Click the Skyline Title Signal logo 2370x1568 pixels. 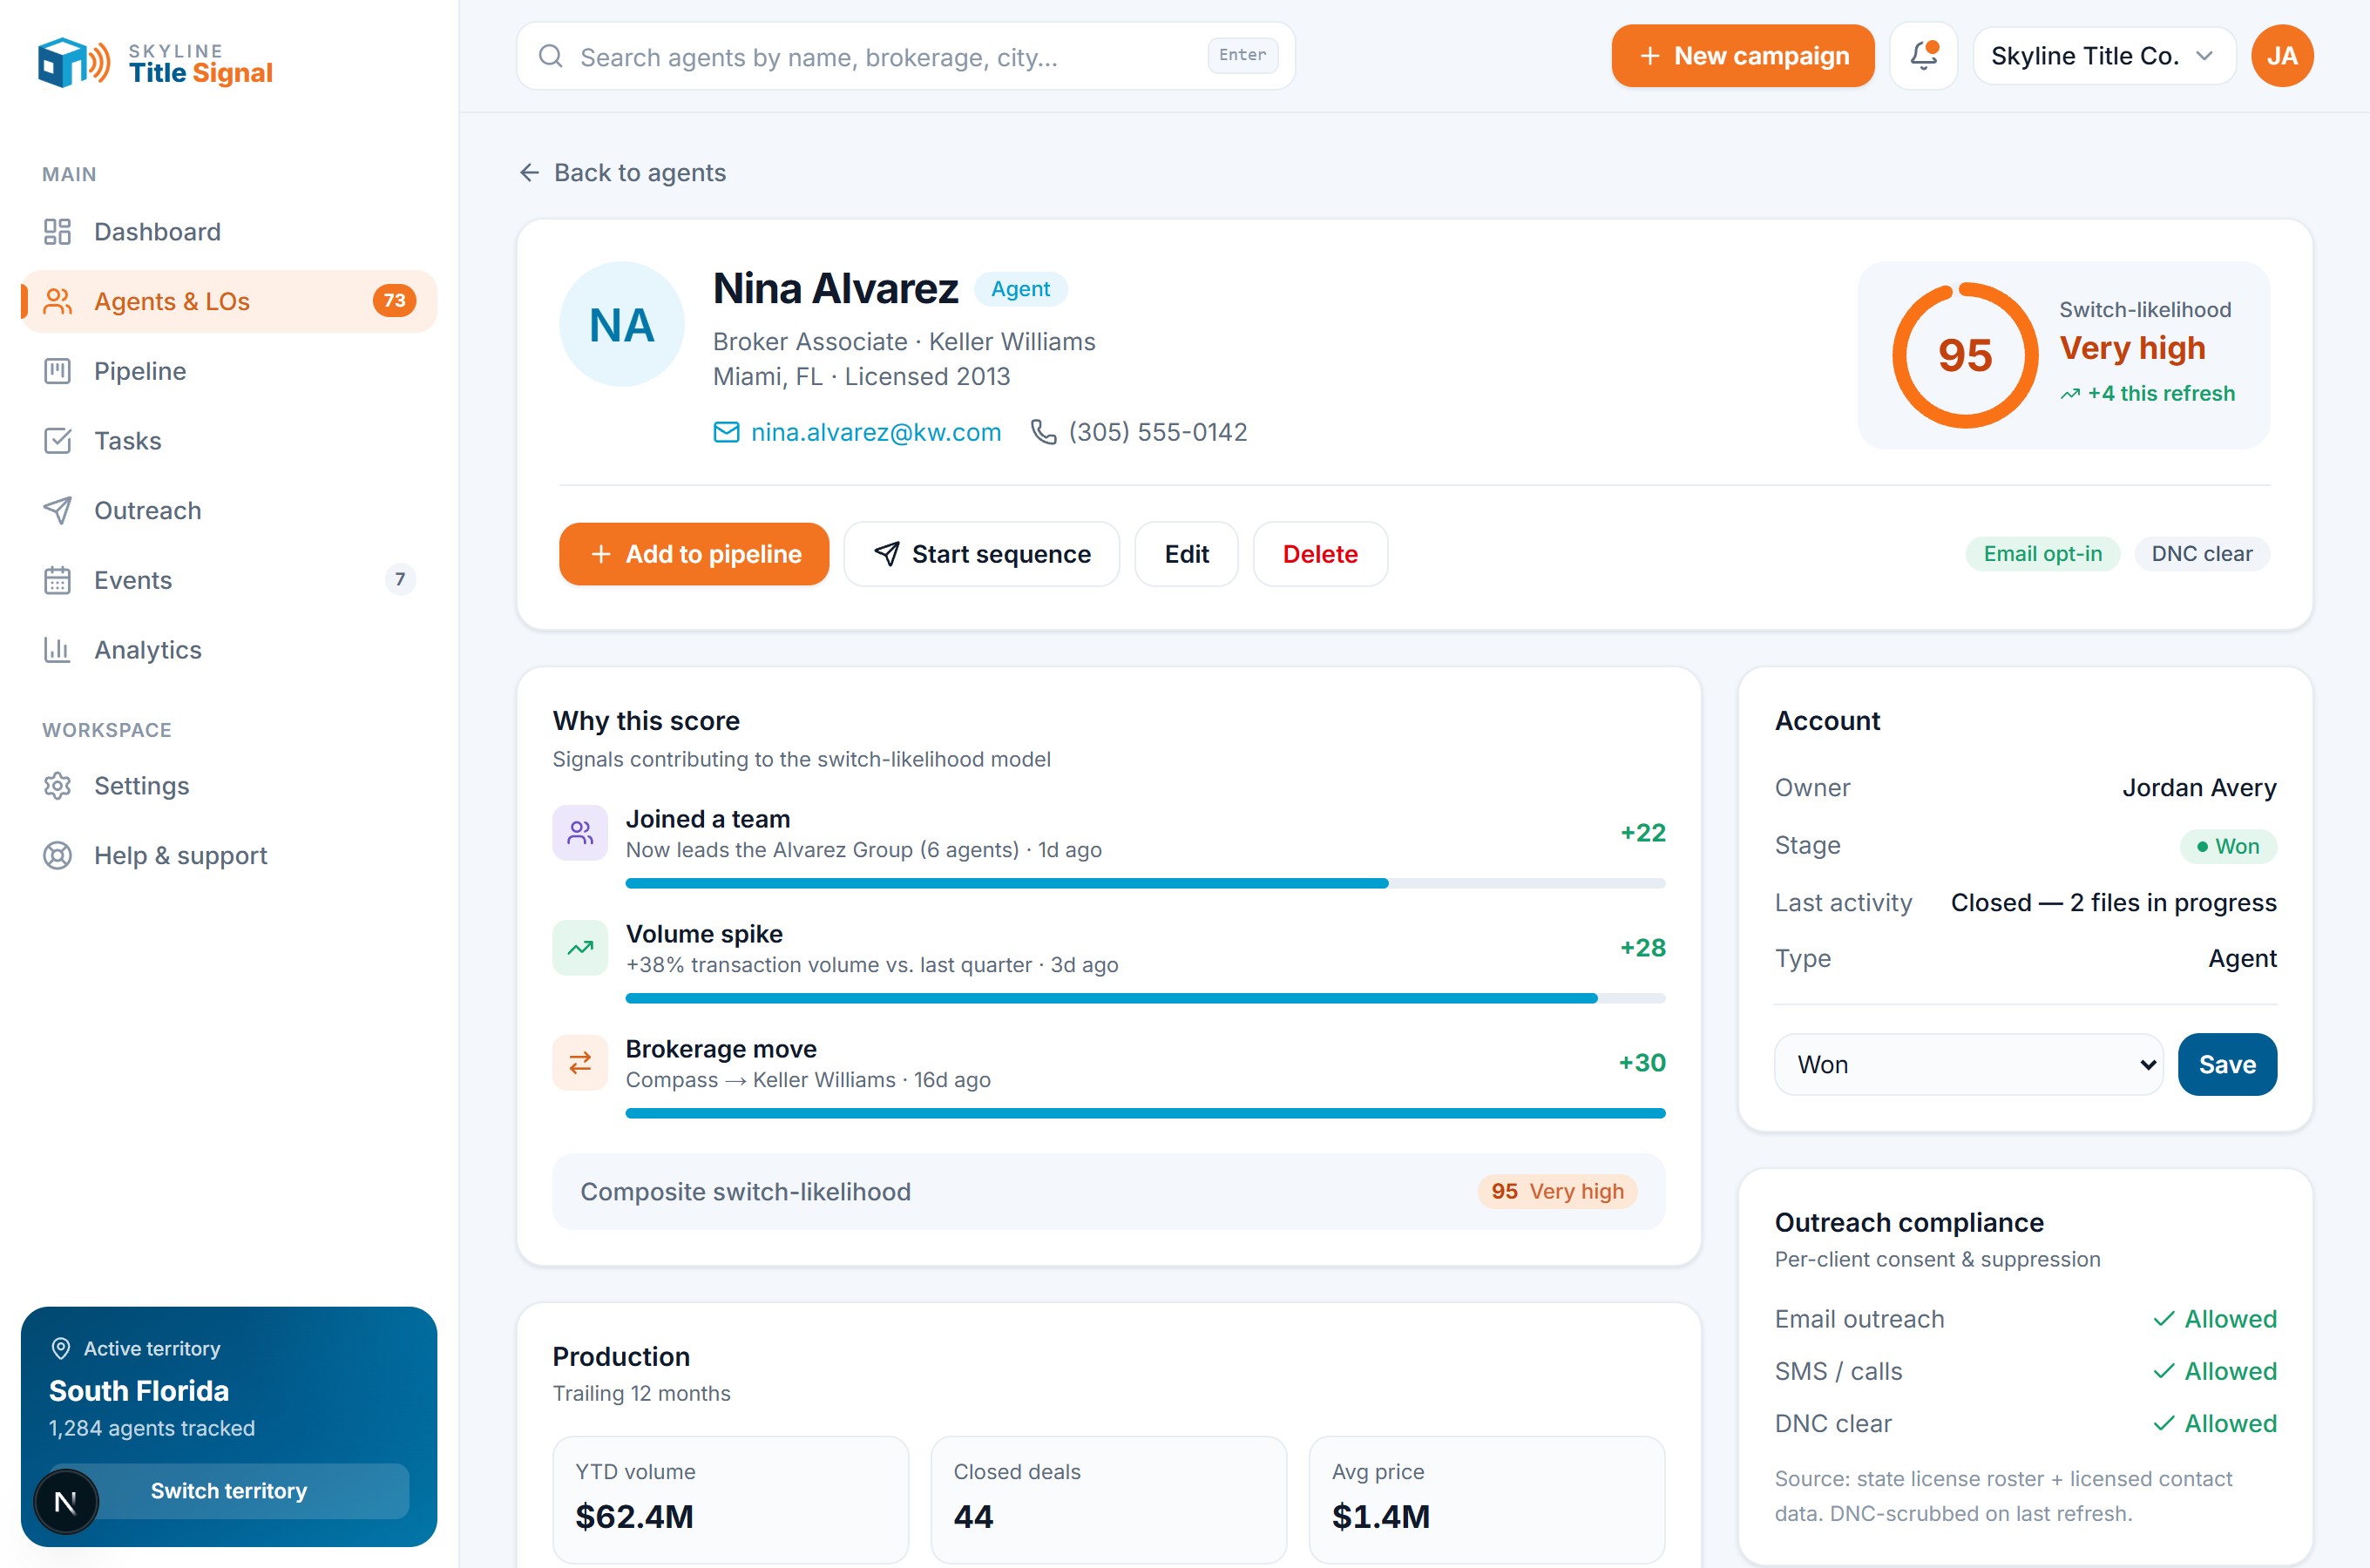pyautogui.click(x=155, y=62)
